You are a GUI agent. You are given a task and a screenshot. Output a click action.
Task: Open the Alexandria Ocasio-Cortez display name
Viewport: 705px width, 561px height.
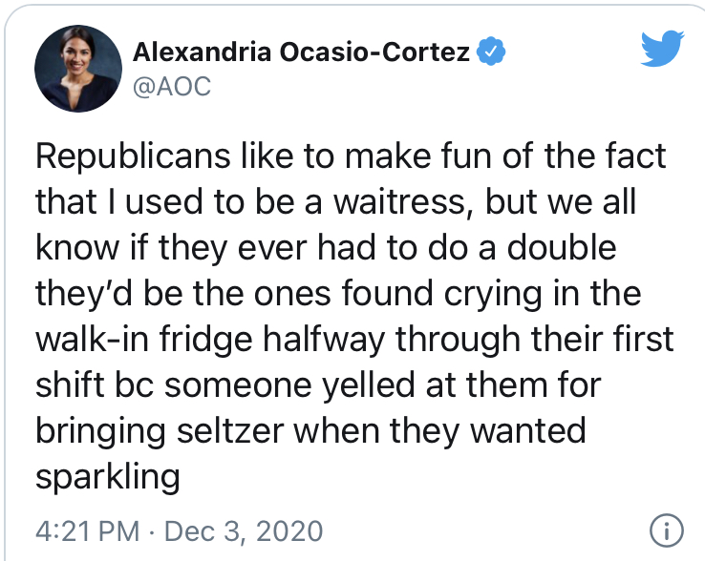pos(301,52)
